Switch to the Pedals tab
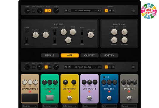Image resolution: width=159 pixels, height=108 pixels. pos(50,55)
